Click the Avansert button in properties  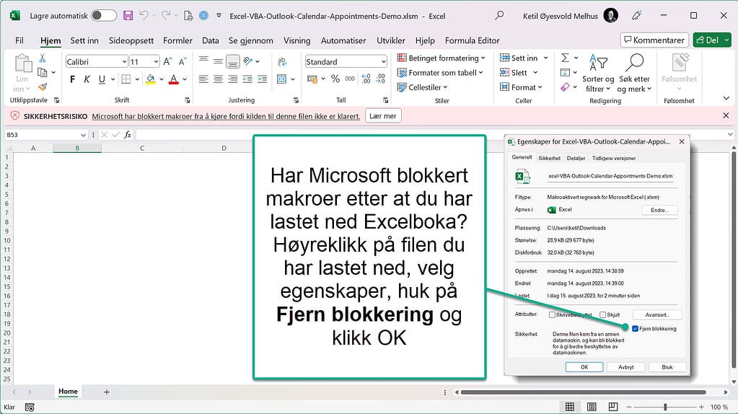coord(656,314)
